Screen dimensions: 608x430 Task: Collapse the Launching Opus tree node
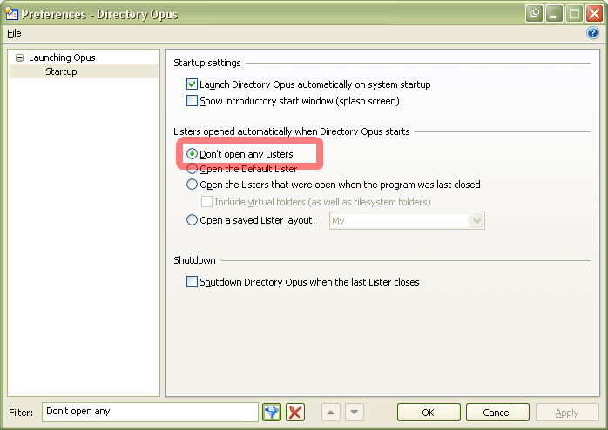[19, 58]
